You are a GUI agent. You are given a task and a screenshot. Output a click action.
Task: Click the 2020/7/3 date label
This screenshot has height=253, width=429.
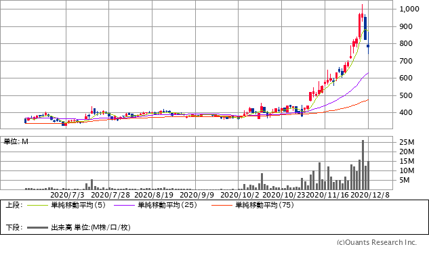tap(67, 195)
